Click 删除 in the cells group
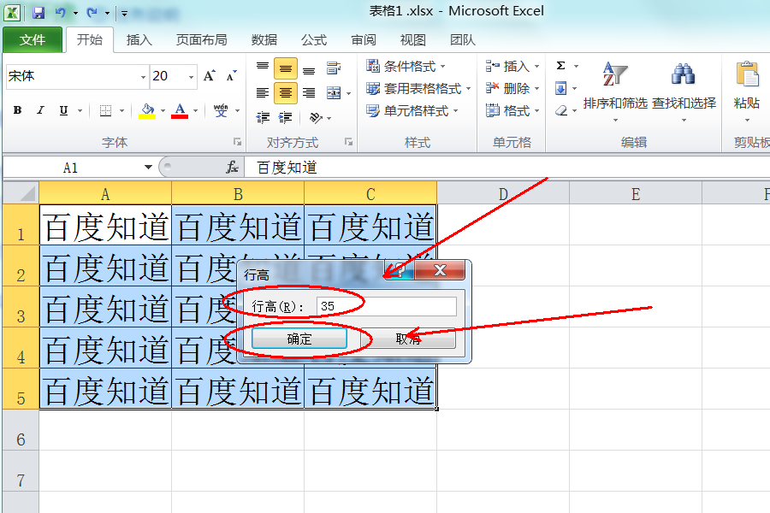770x513 pixels. (512, 88)
